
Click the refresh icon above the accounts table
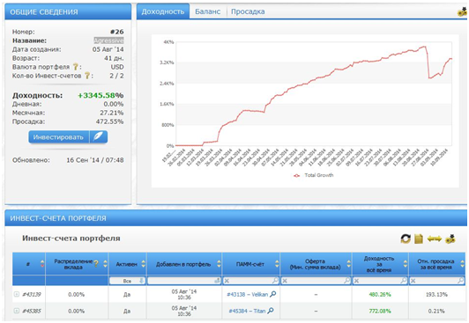coord(406,239)
